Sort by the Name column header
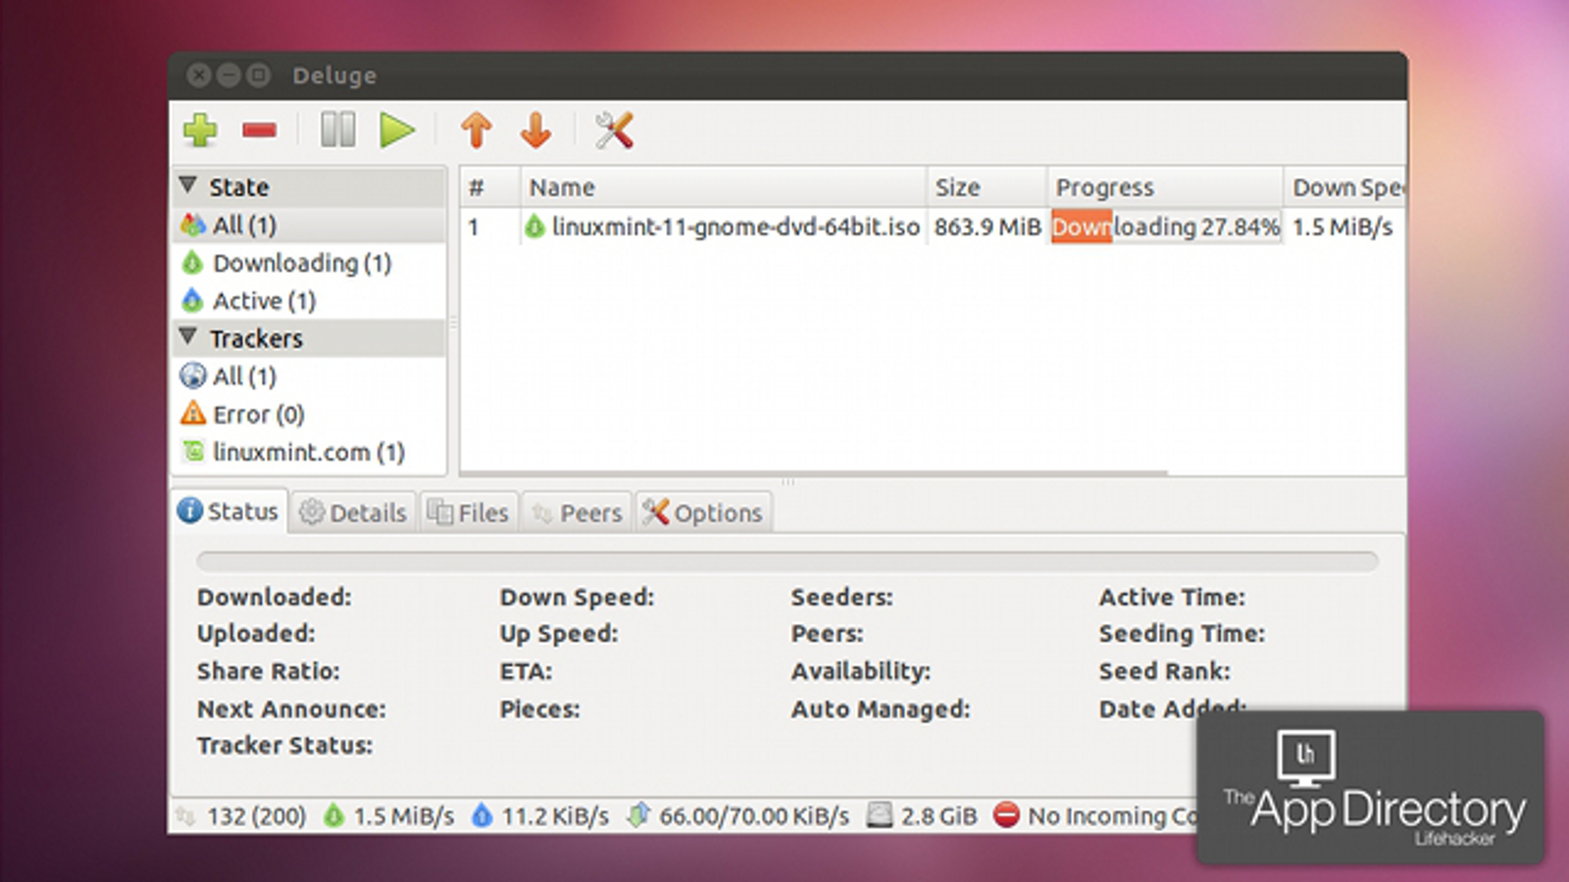The width and height of the screenshot is (1569, 882). click(x=723, y=186)
